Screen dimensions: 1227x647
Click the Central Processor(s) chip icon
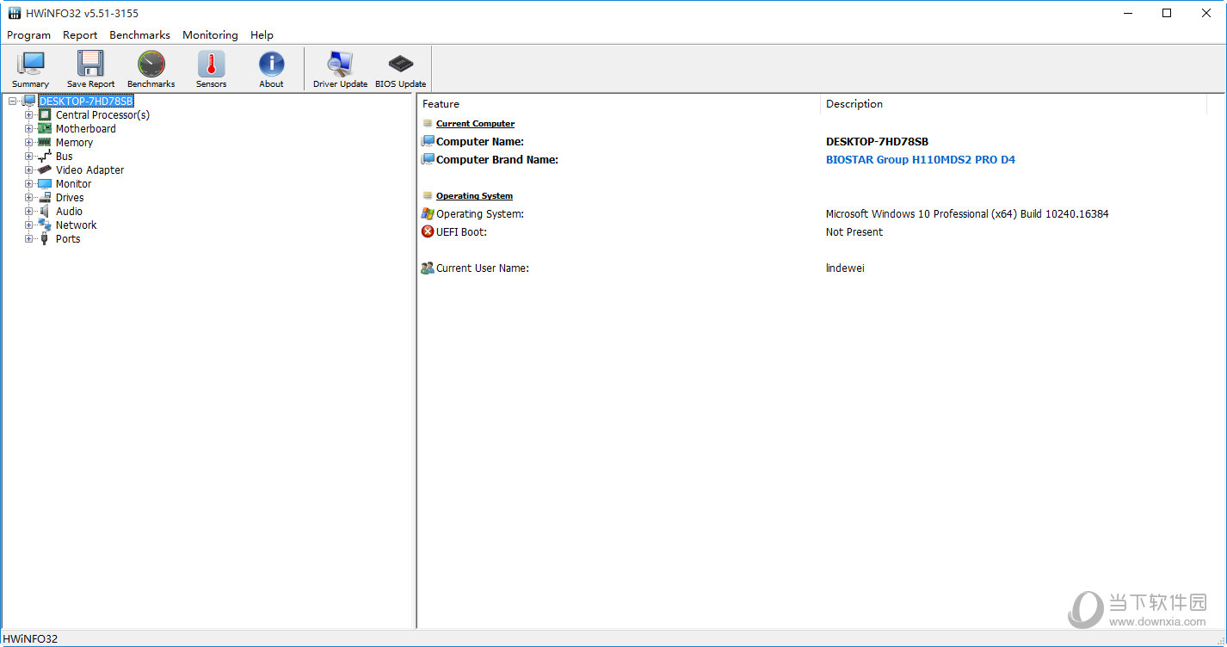45,114
